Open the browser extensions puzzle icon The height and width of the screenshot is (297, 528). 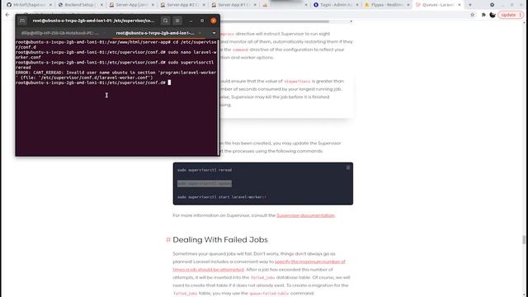(483, 15)
